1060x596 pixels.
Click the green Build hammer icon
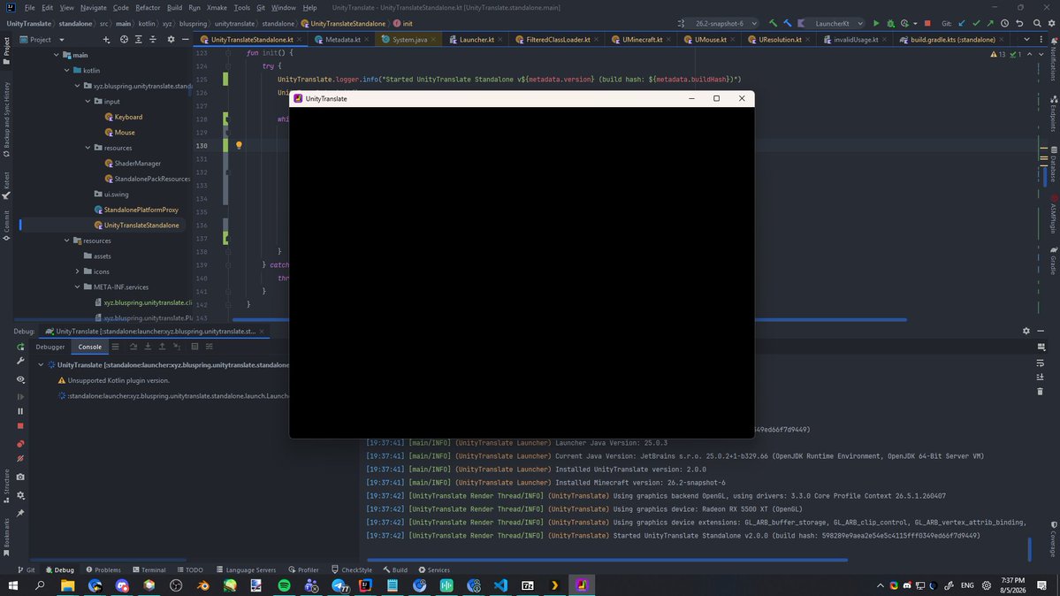point(774,23)
